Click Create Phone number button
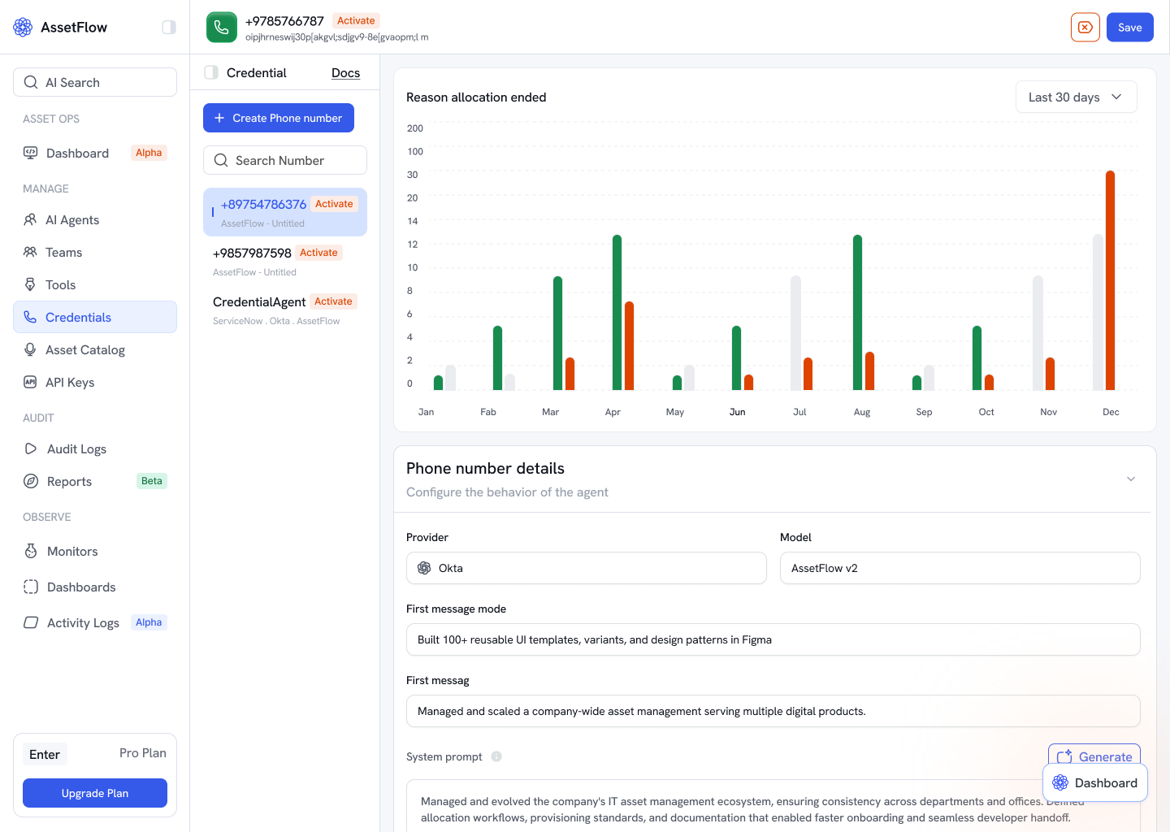Screen dimensions: 1170x832 coord(279,118)
